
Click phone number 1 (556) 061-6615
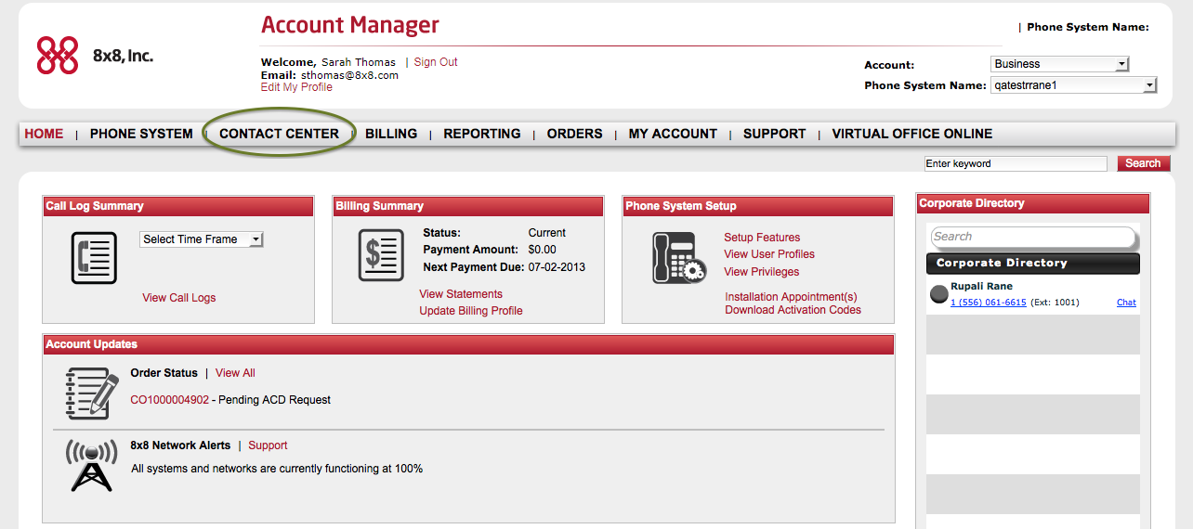(989, 303)
